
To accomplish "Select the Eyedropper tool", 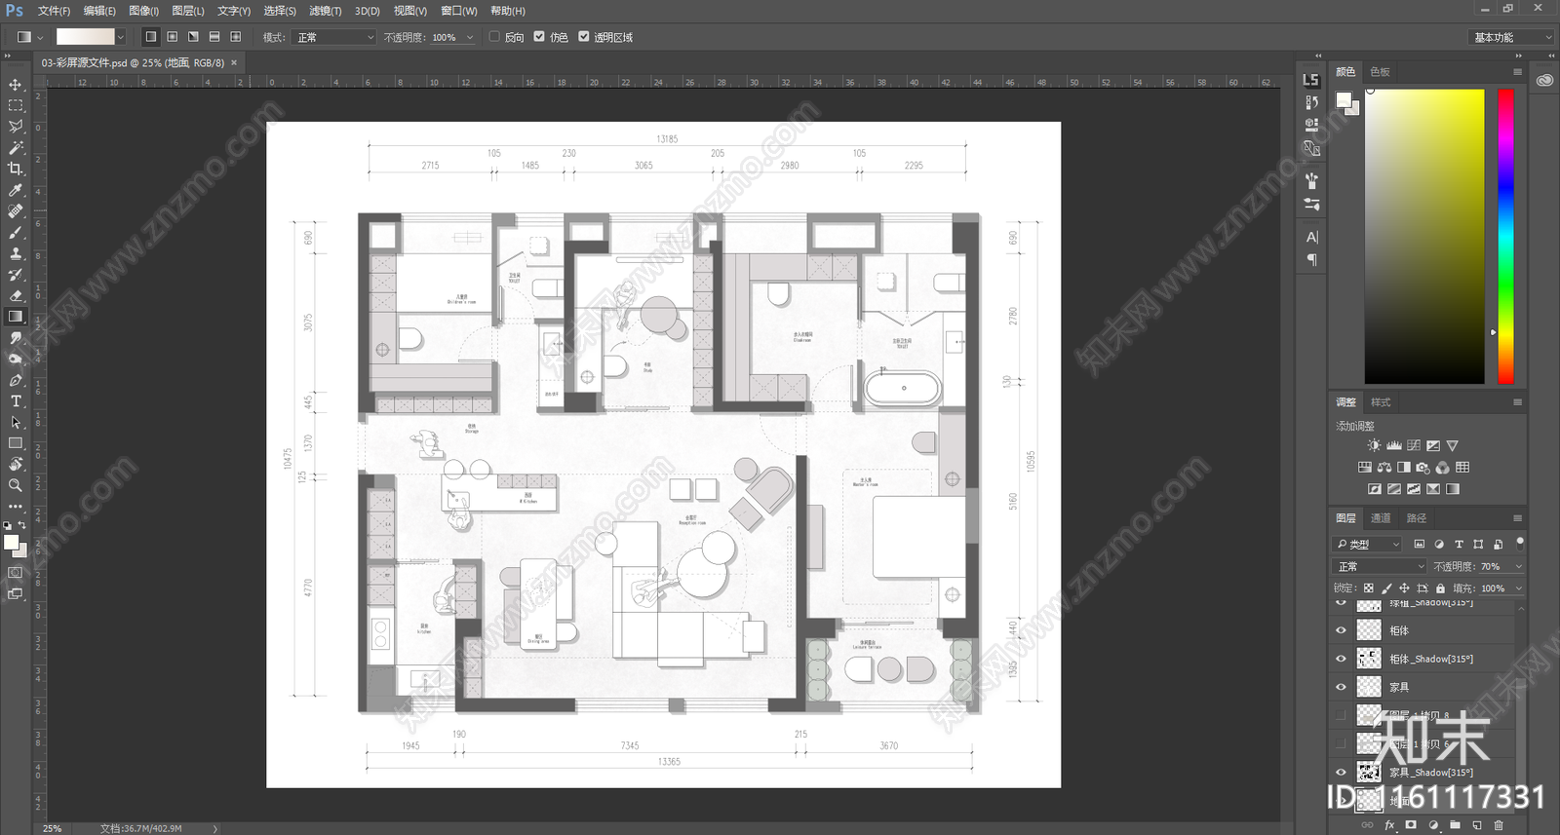I will pyautogui.click(x=16, y=190).
